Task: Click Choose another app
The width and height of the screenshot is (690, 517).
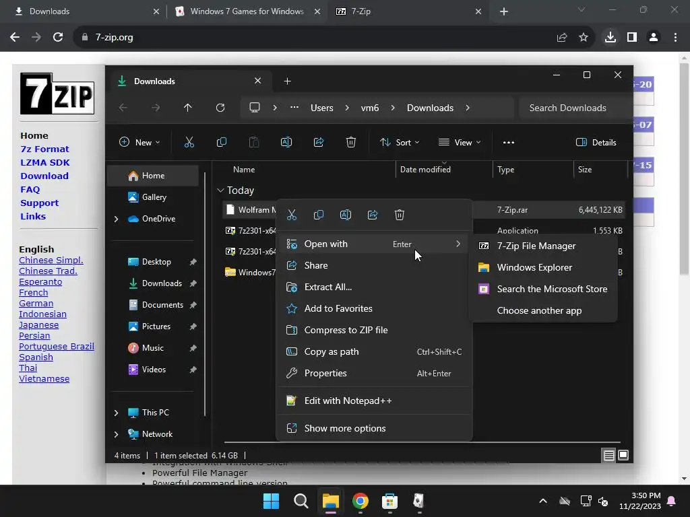Action: pos(543,311)
